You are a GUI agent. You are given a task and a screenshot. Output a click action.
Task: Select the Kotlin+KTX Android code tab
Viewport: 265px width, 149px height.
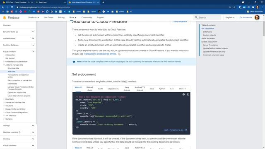click(x=140, y=89)
